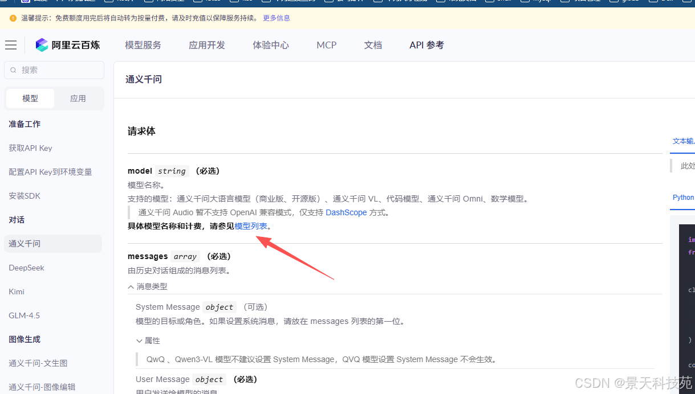Open the hamburger menu icon
The height and width of the screenshot is (394, 695).
[x=11, y=45]
